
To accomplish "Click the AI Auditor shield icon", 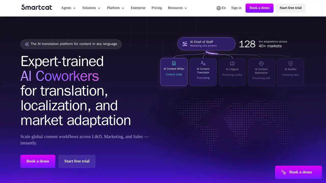I will (290, 64).
